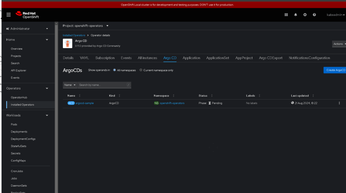Open the openshift-operators namespace link

[x=172, y=103]
